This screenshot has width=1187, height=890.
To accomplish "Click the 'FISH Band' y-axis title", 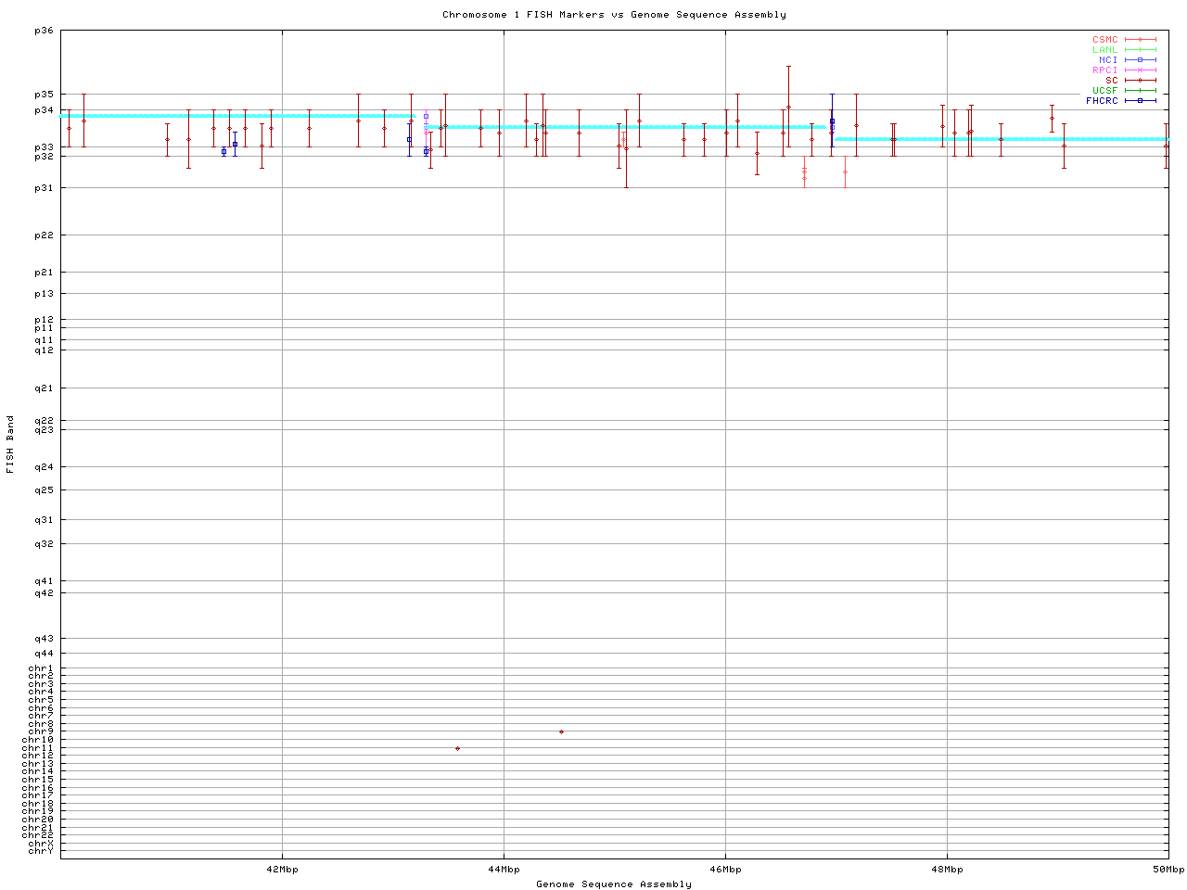I will [10, 444].
